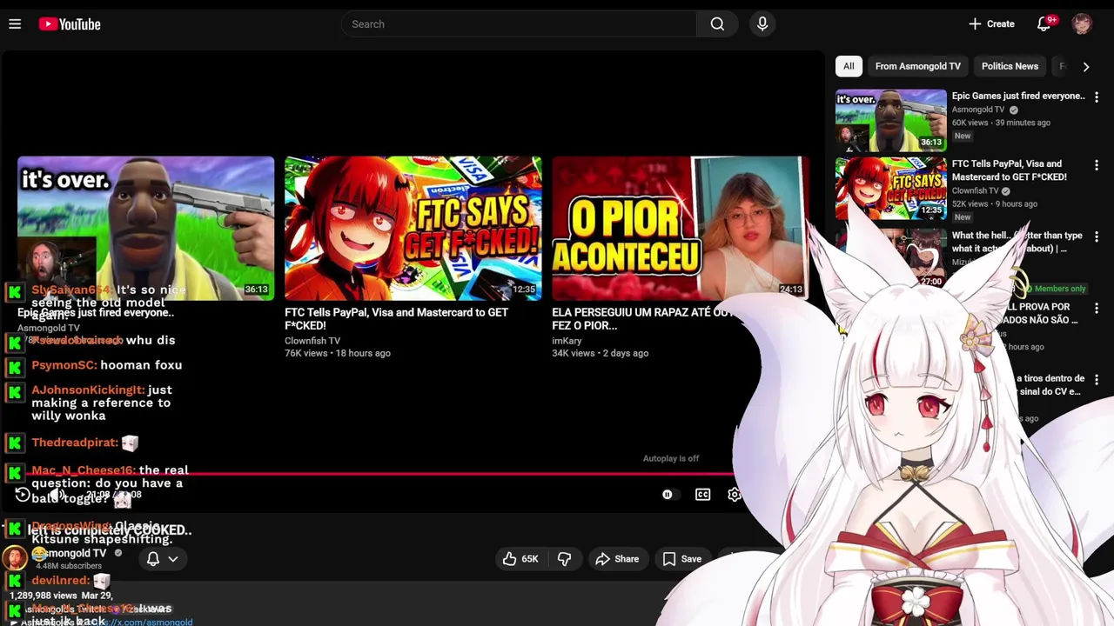The width and height of the screenshot is (1114, 626).
Task: Show more filter chips with right arrow
Action: [x=1085, y=66]
